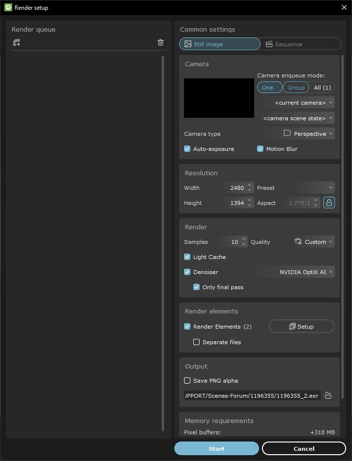The width and height of the screenshot is (352, 461).
Task: Open Render Elements Setup button
Action: (302, 326)
